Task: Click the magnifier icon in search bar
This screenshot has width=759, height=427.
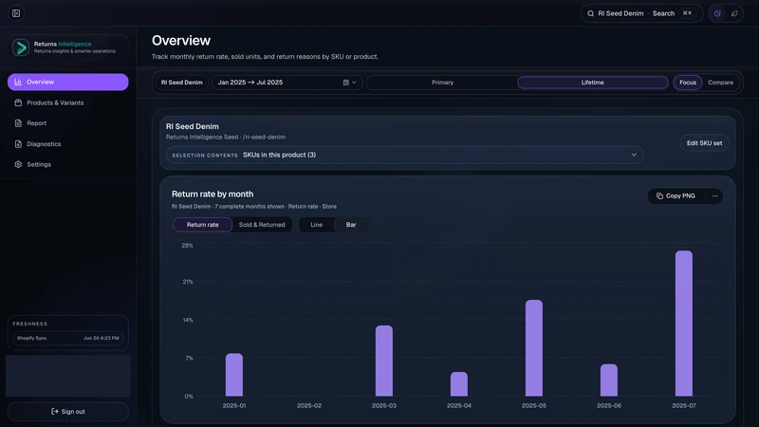Action: coord(590,13)
